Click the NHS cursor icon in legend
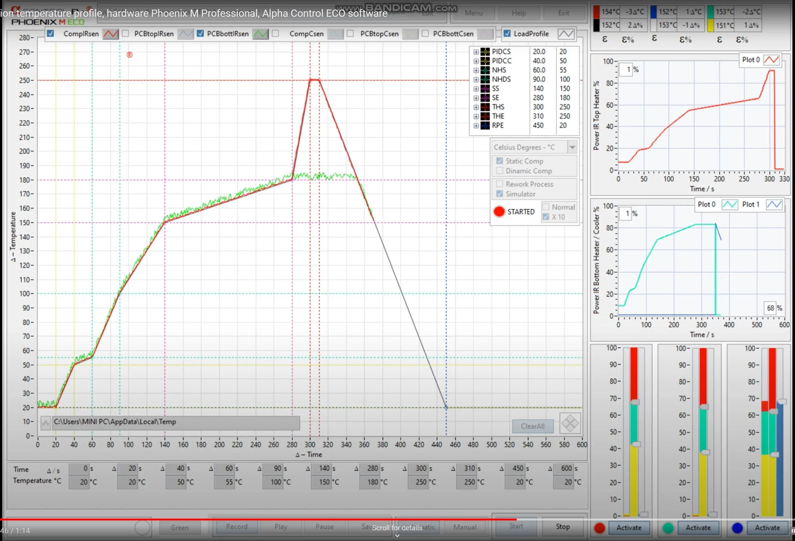This screenshot has height=541, width=795. (485, 70)
